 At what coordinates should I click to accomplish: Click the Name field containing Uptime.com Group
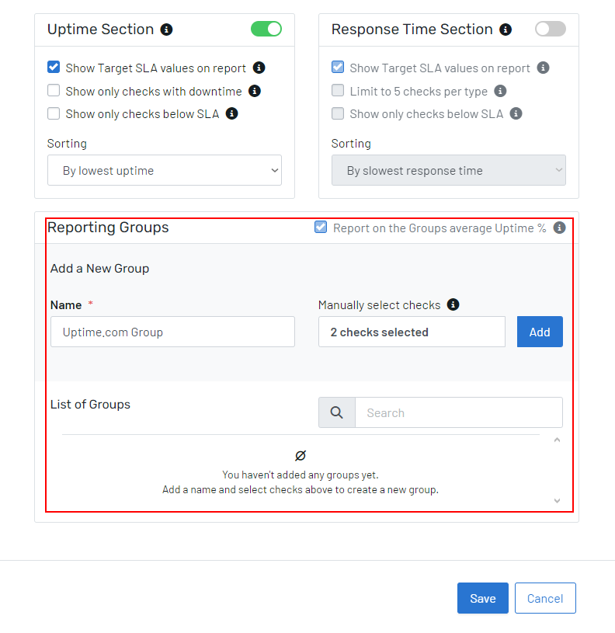172,332
